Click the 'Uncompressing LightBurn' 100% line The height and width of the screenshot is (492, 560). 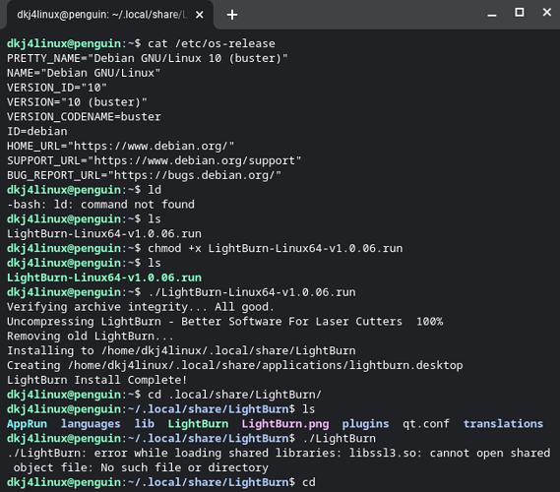(225, 322)
